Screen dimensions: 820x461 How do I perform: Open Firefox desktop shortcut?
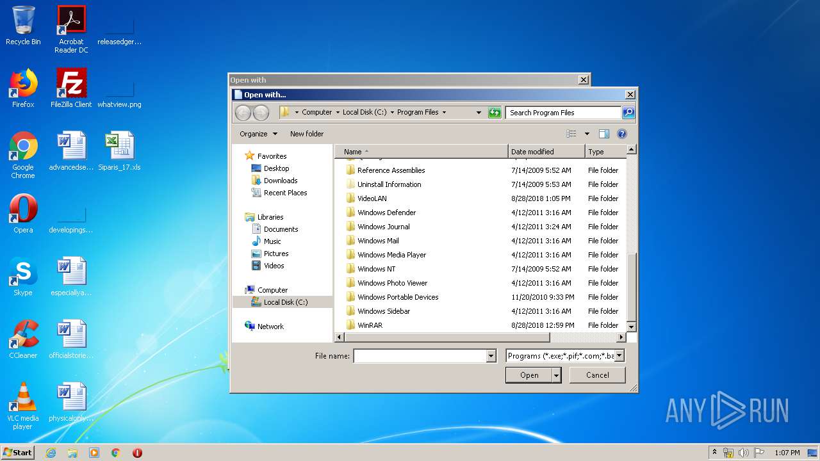click(x=23, y=88)
